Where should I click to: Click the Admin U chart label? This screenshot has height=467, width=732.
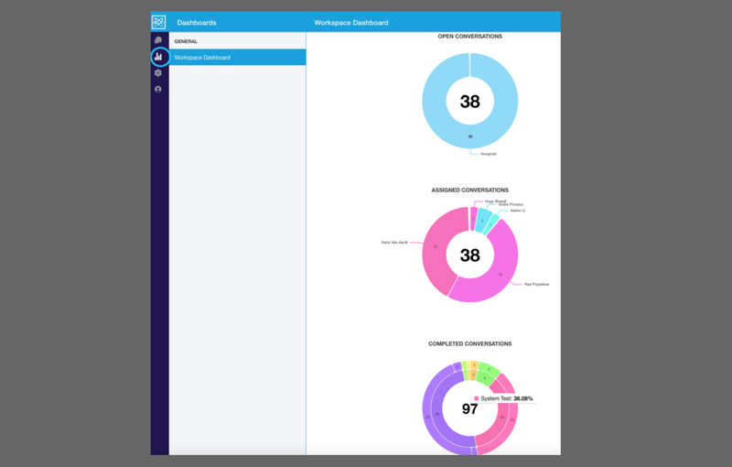(x=517, y=211)
